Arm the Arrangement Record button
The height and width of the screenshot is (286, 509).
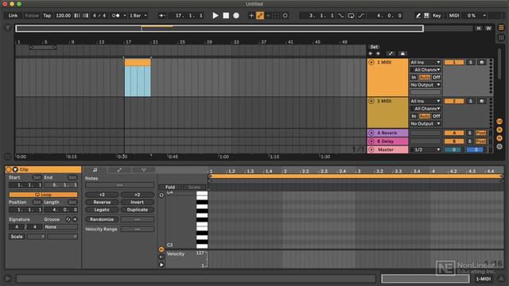(236, 16)
